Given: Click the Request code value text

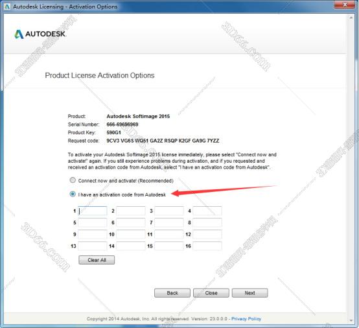Looking at the screenshot, I should pyautogui.click(x=163, y=141).
